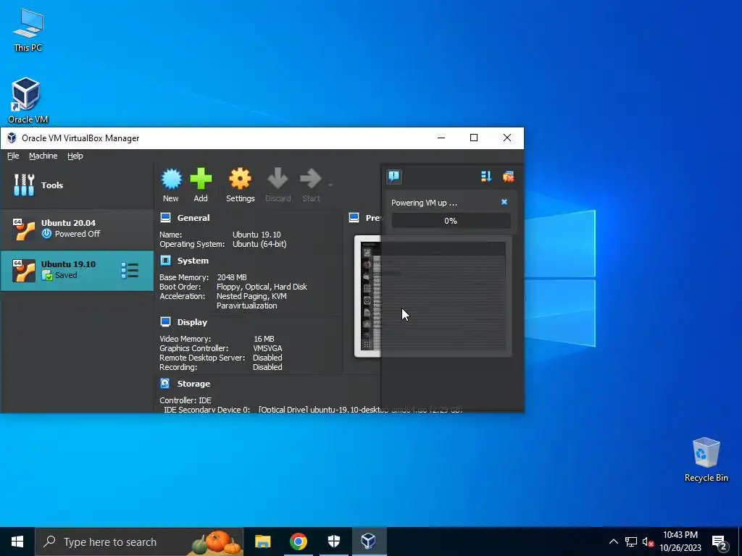Show hidden system tray icons

[613, 542]
